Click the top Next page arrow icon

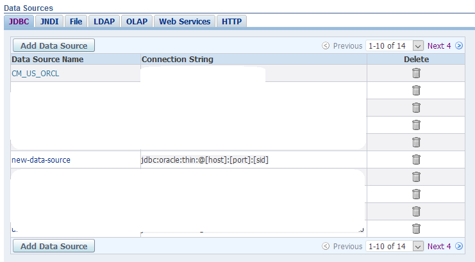click(459, 45)
